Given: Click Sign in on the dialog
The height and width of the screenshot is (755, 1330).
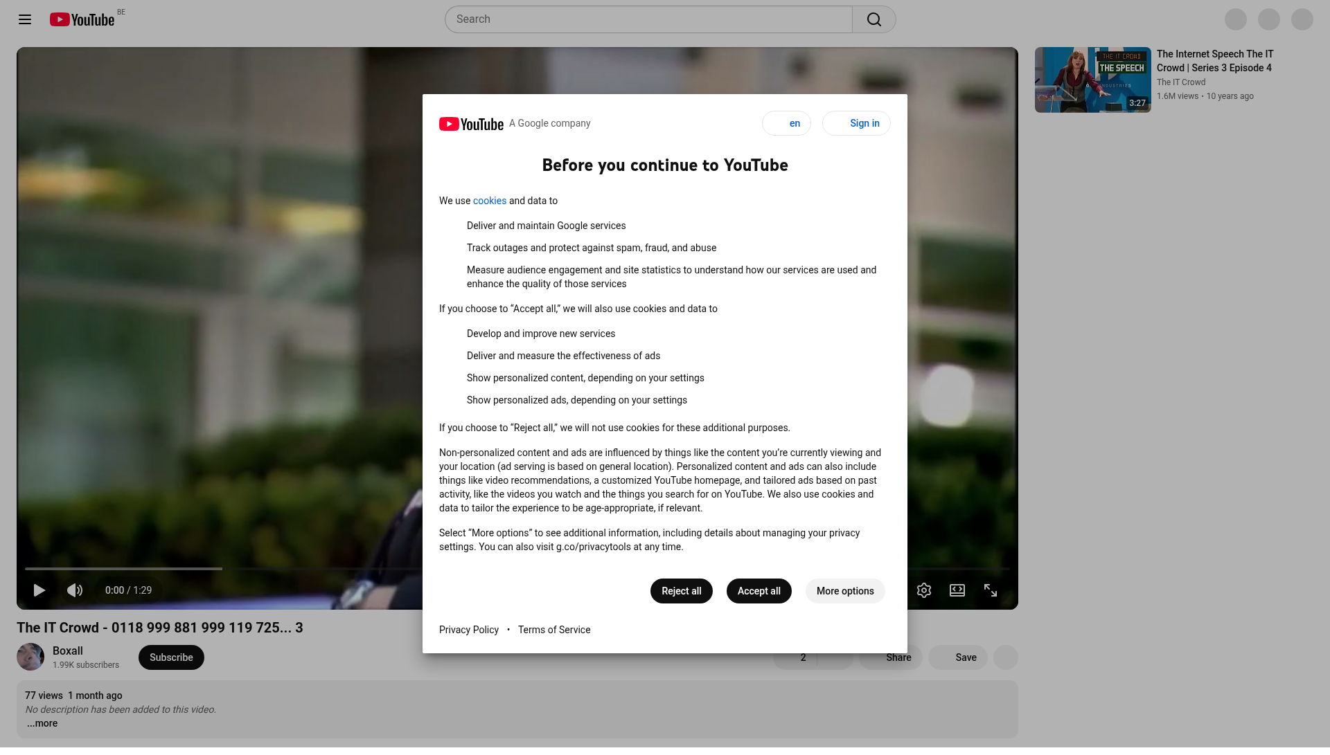Looking at the screenshot, I should pos(856,123).
